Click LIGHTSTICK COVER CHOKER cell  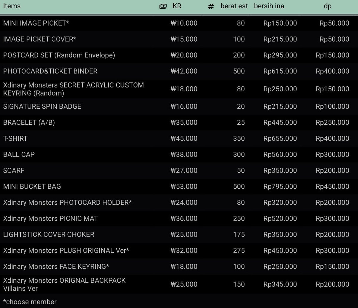tap(49, 235)
